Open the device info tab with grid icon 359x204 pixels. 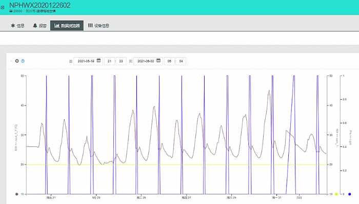98,26
